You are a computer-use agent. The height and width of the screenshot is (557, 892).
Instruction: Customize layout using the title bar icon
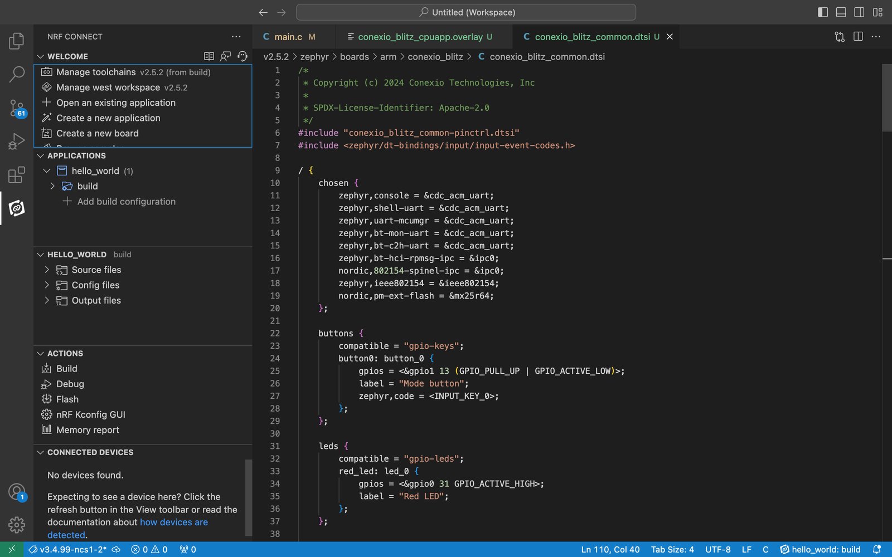[x=878, y=12]
